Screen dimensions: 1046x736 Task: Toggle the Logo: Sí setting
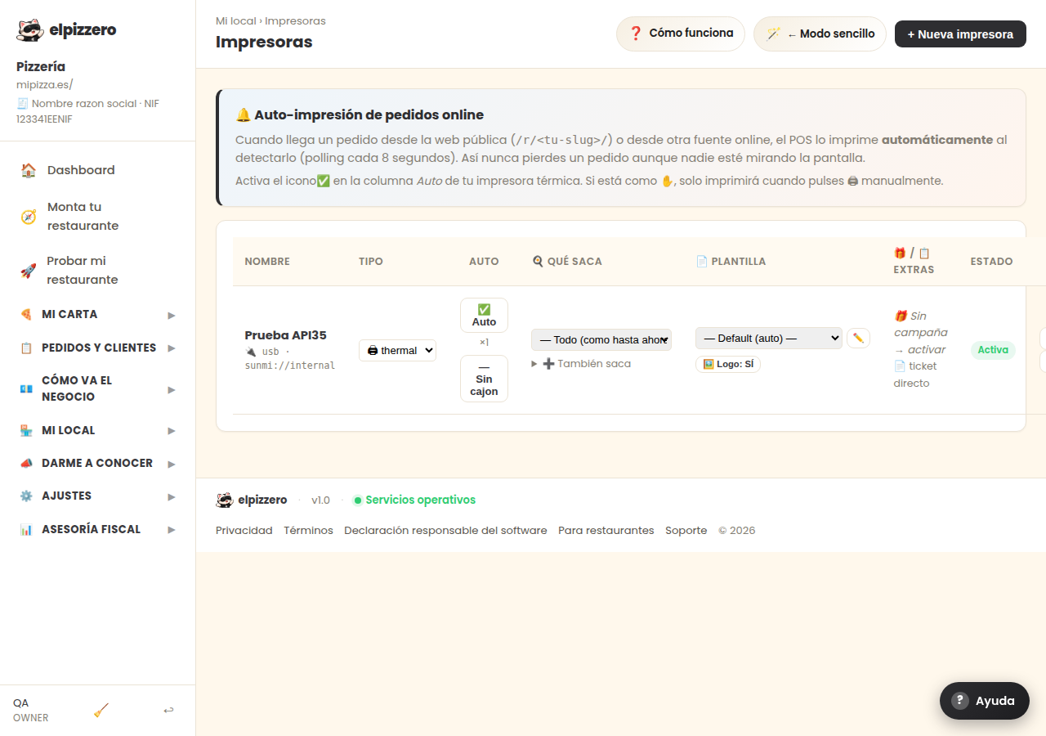click(x=728, y=364)
